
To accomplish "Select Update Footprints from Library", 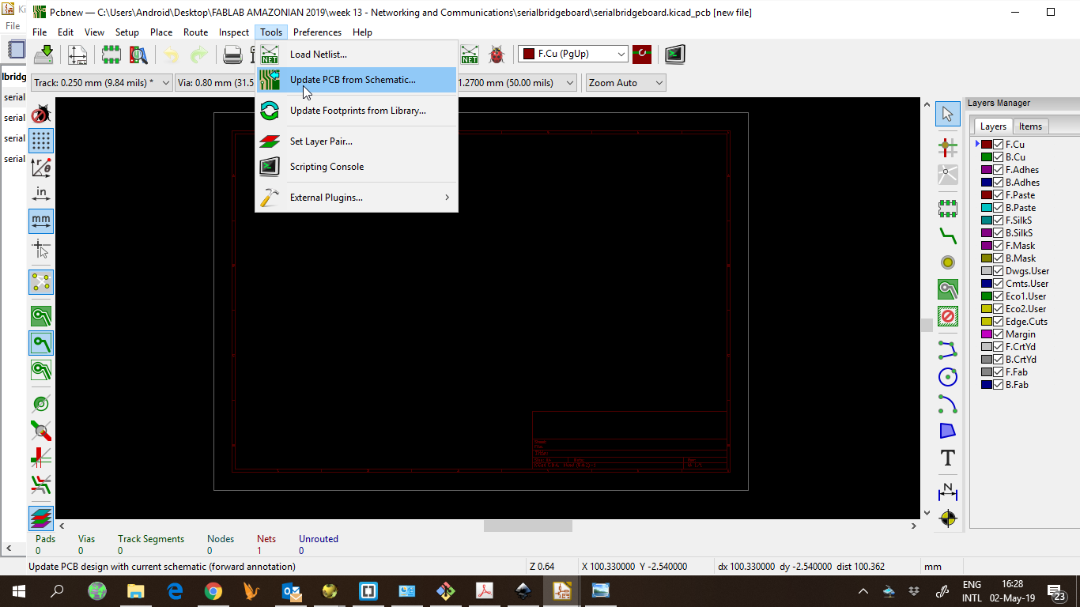I will pyautogui.click(x=357, y=111).
